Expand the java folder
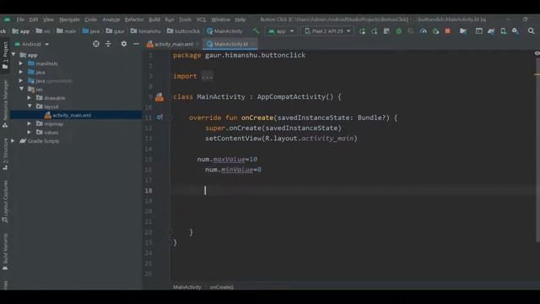The image size is (540, 304). pos(21,72)
